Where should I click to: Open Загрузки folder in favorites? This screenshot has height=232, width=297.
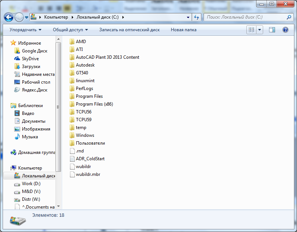tap(27, 67)
